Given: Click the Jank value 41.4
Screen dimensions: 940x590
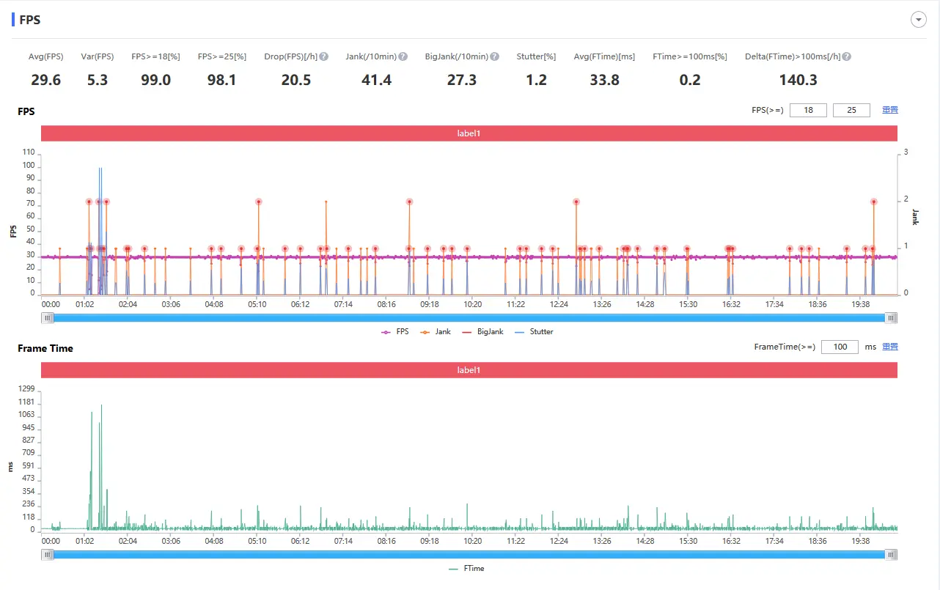Looking at the screenshot, I should pyautogui.click(x=376, y=80).
